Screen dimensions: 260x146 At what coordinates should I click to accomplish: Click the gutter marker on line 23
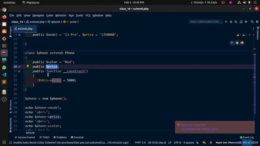(19, 35)
